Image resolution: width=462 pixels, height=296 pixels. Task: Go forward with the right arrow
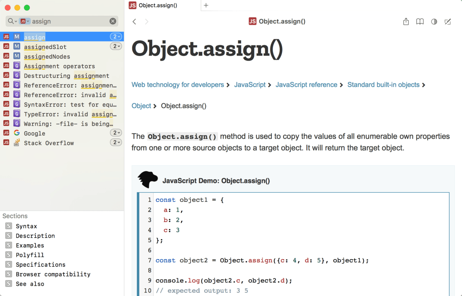point(147,21)
